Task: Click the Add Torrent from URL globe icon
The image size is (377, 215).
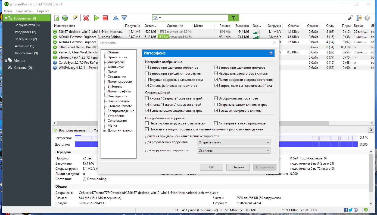Action: pos(65,18)
